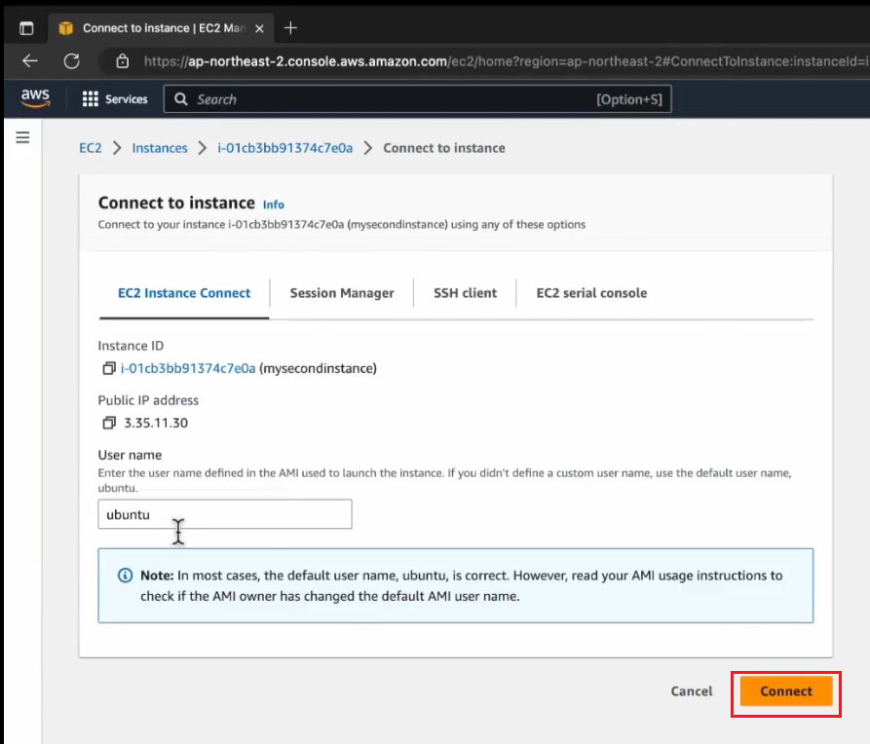Click the AWS logo home icon
The height and width of the screenshot is (744, 870).
point(35,98)
